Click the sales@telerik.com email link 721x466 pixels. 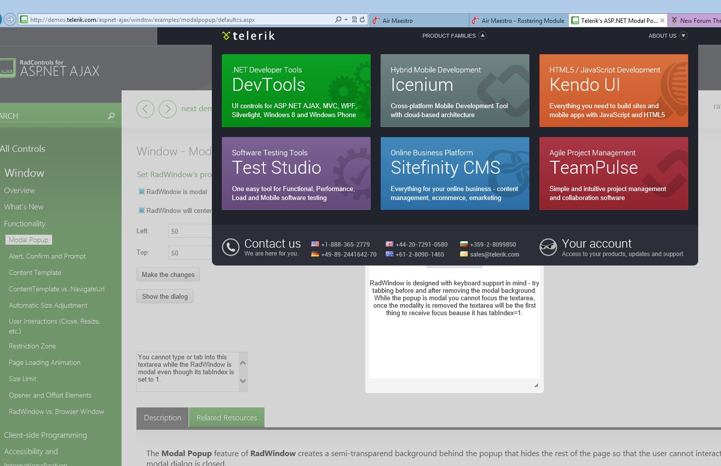495,254
